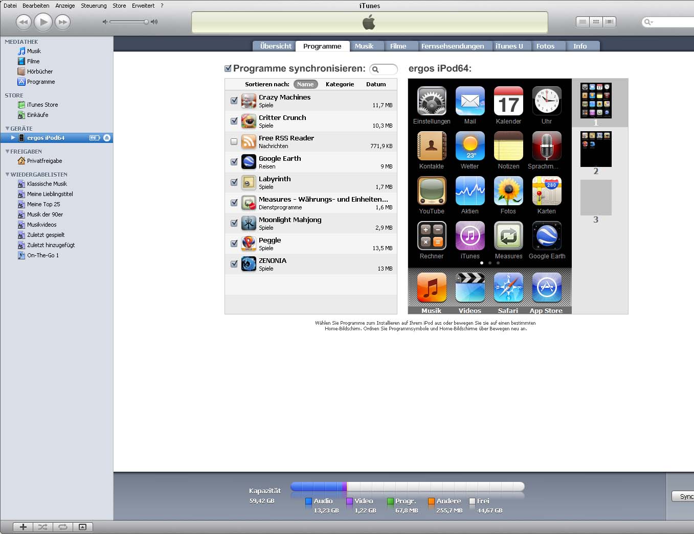This screenshot has height=534, width=694.
Task: Uncheck Critter Crunch app
Action: pos(234,121)
